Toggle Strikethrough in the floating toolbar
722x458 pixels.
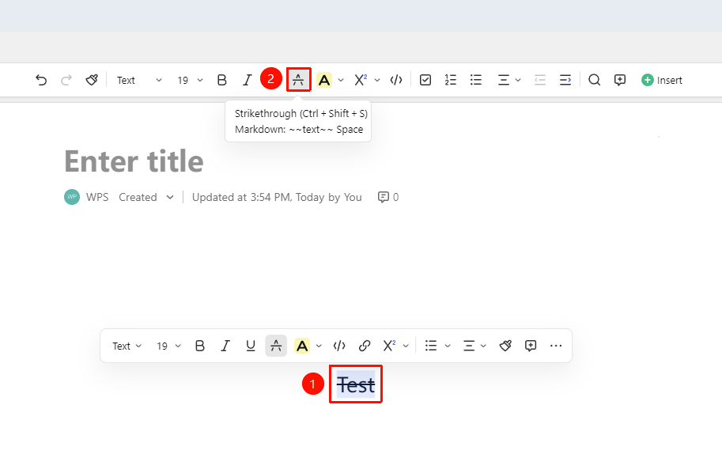coord(276,346)
